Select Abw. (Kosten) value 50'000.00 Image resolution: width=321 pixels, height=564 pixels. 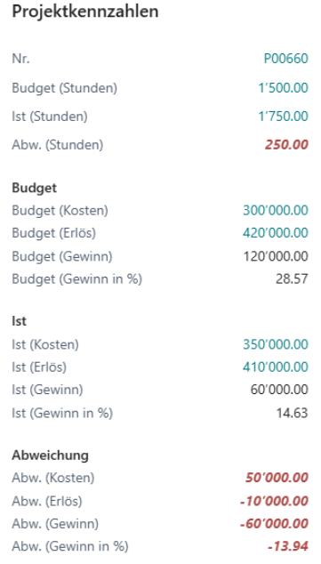277,478
